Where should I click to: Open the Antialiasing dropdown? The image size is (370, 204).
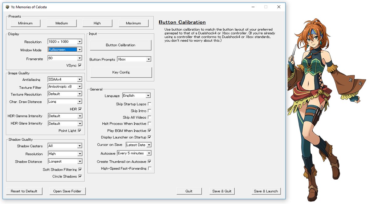[x=65, y=79]
